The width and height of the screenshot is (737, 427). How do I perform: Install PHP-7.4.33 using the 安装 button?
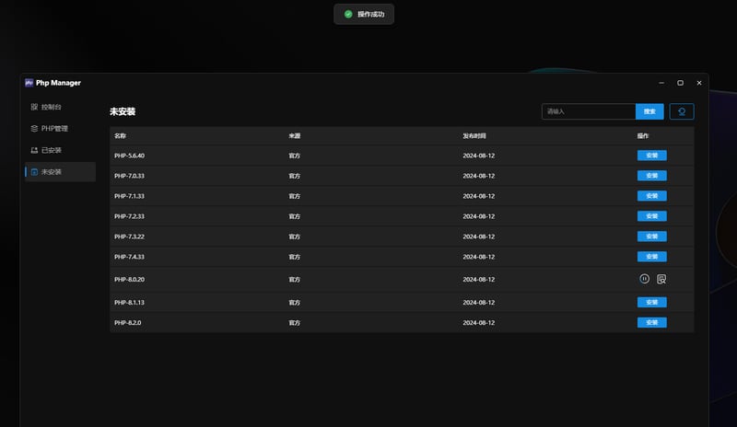[x=651, y=257]
